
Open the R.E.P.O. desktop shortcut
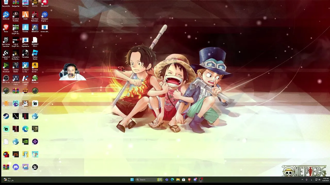click(x=35, y=4)
